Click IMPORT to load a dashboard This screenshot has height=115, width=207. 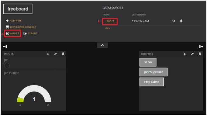pos(12,33)
